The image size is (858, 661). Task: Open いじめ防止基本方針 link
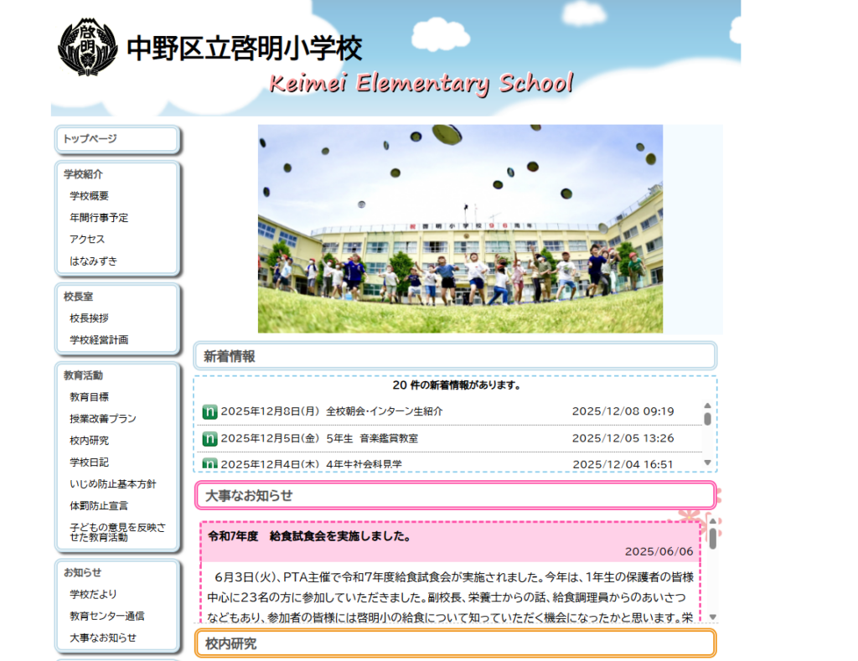[112, 484]
